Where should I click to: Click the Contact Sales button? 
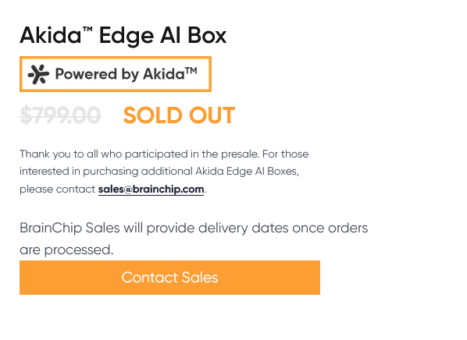[x=169, y=278]
